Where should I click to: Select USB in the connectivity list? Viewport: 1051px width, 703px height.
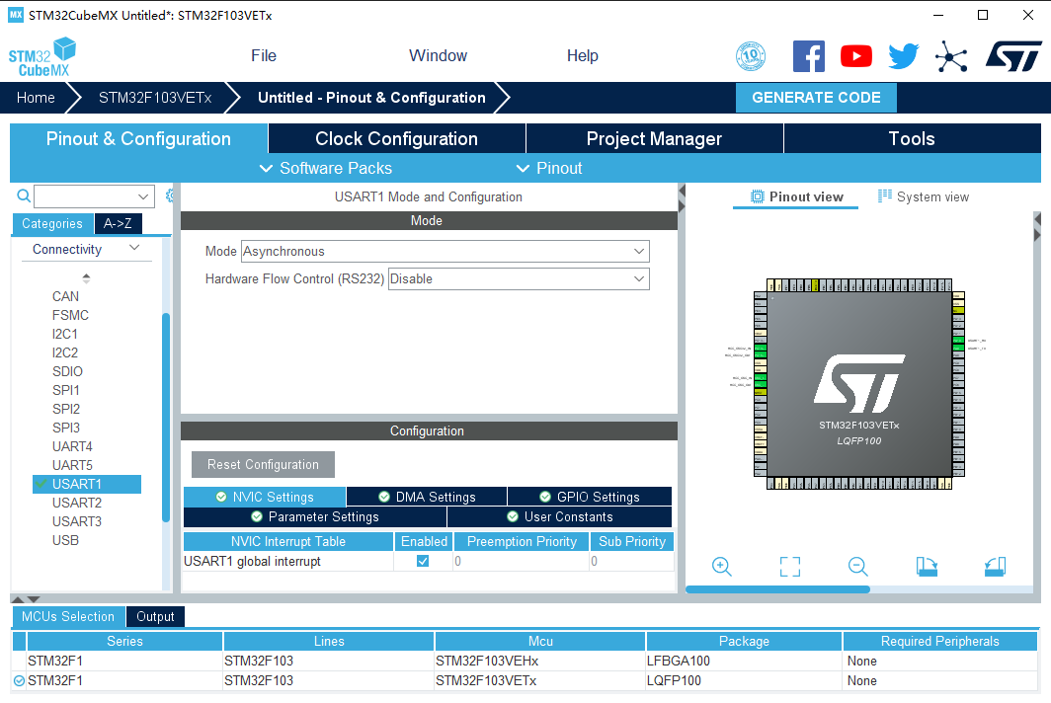[65, 540]
